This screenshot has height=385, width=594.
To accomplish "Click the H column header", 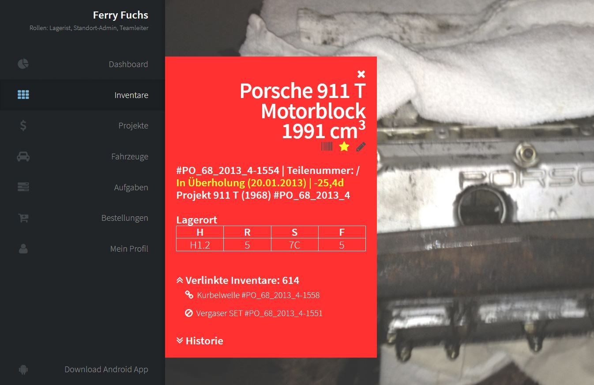I will click(x=200, y=232).
